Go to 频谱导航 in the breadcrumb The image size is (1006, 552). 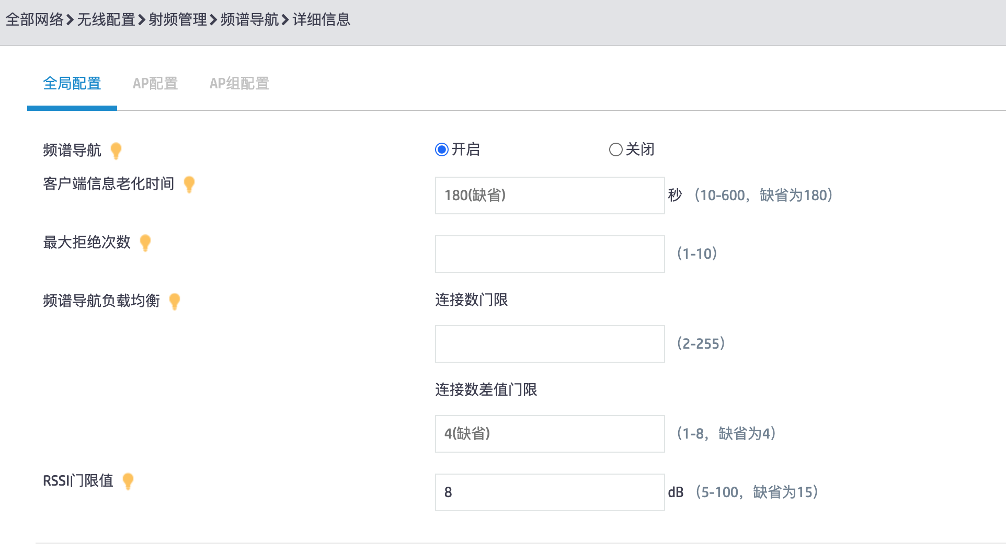[249, 20]
